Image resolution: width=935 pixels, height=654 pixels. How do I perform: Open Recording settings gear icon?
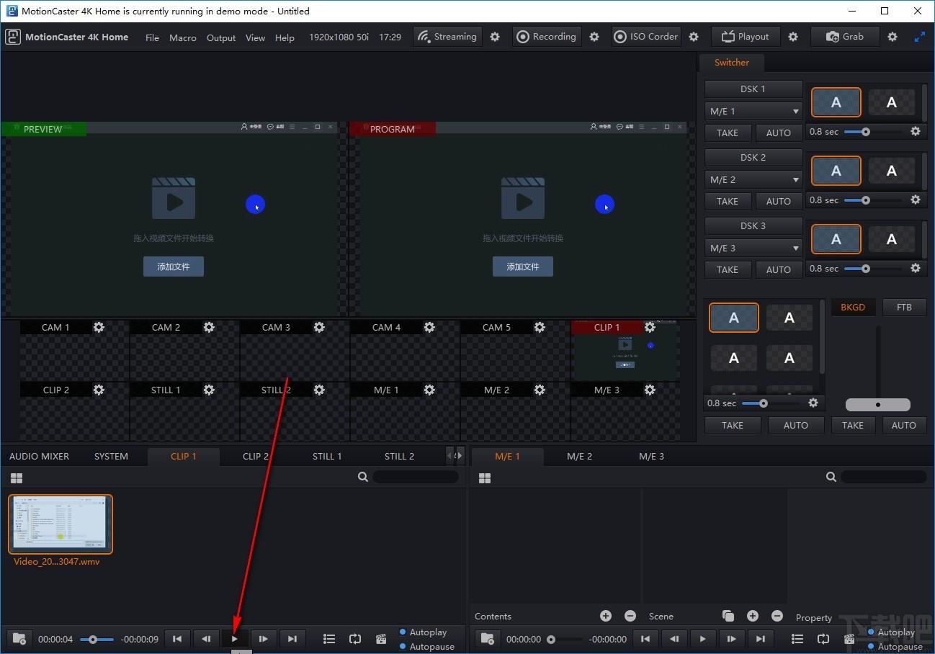click(594, 37)
